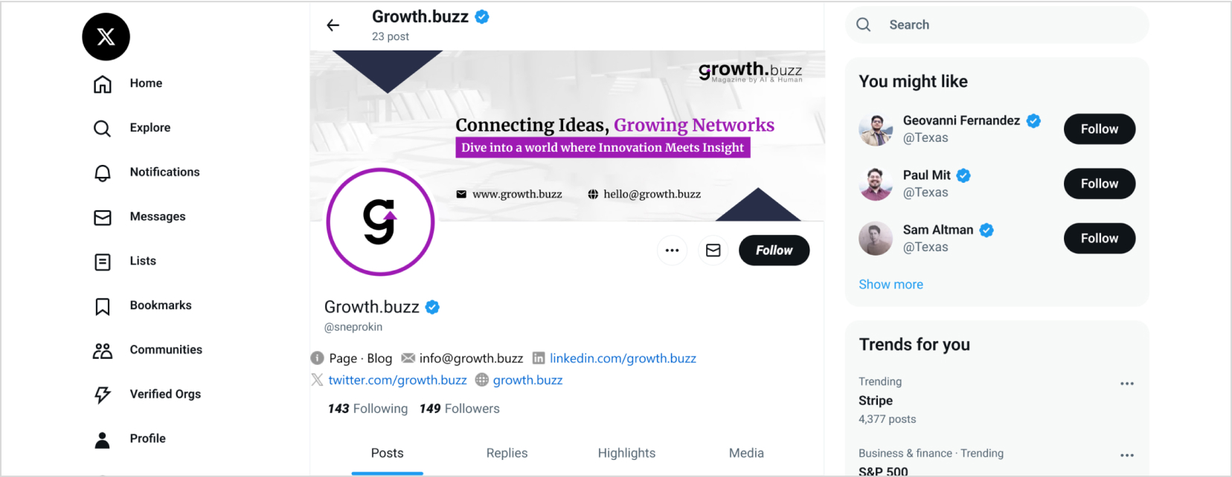Open the Growth.buzz profile picture

(x=380, y=222)
